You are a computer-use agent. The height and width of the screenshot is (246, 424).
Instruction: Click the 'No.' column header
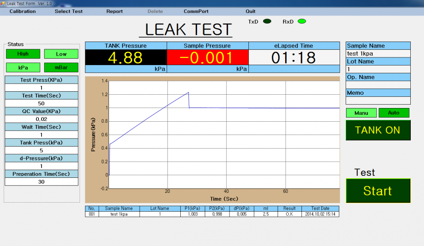[92, 208]
